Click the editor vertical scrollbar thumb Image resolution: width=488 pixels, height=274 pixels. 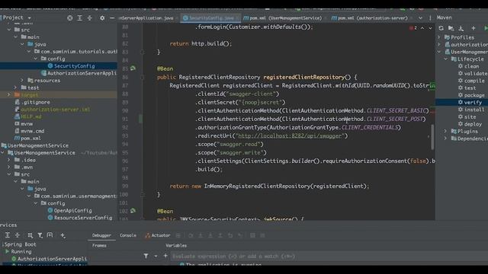(432, 137)
